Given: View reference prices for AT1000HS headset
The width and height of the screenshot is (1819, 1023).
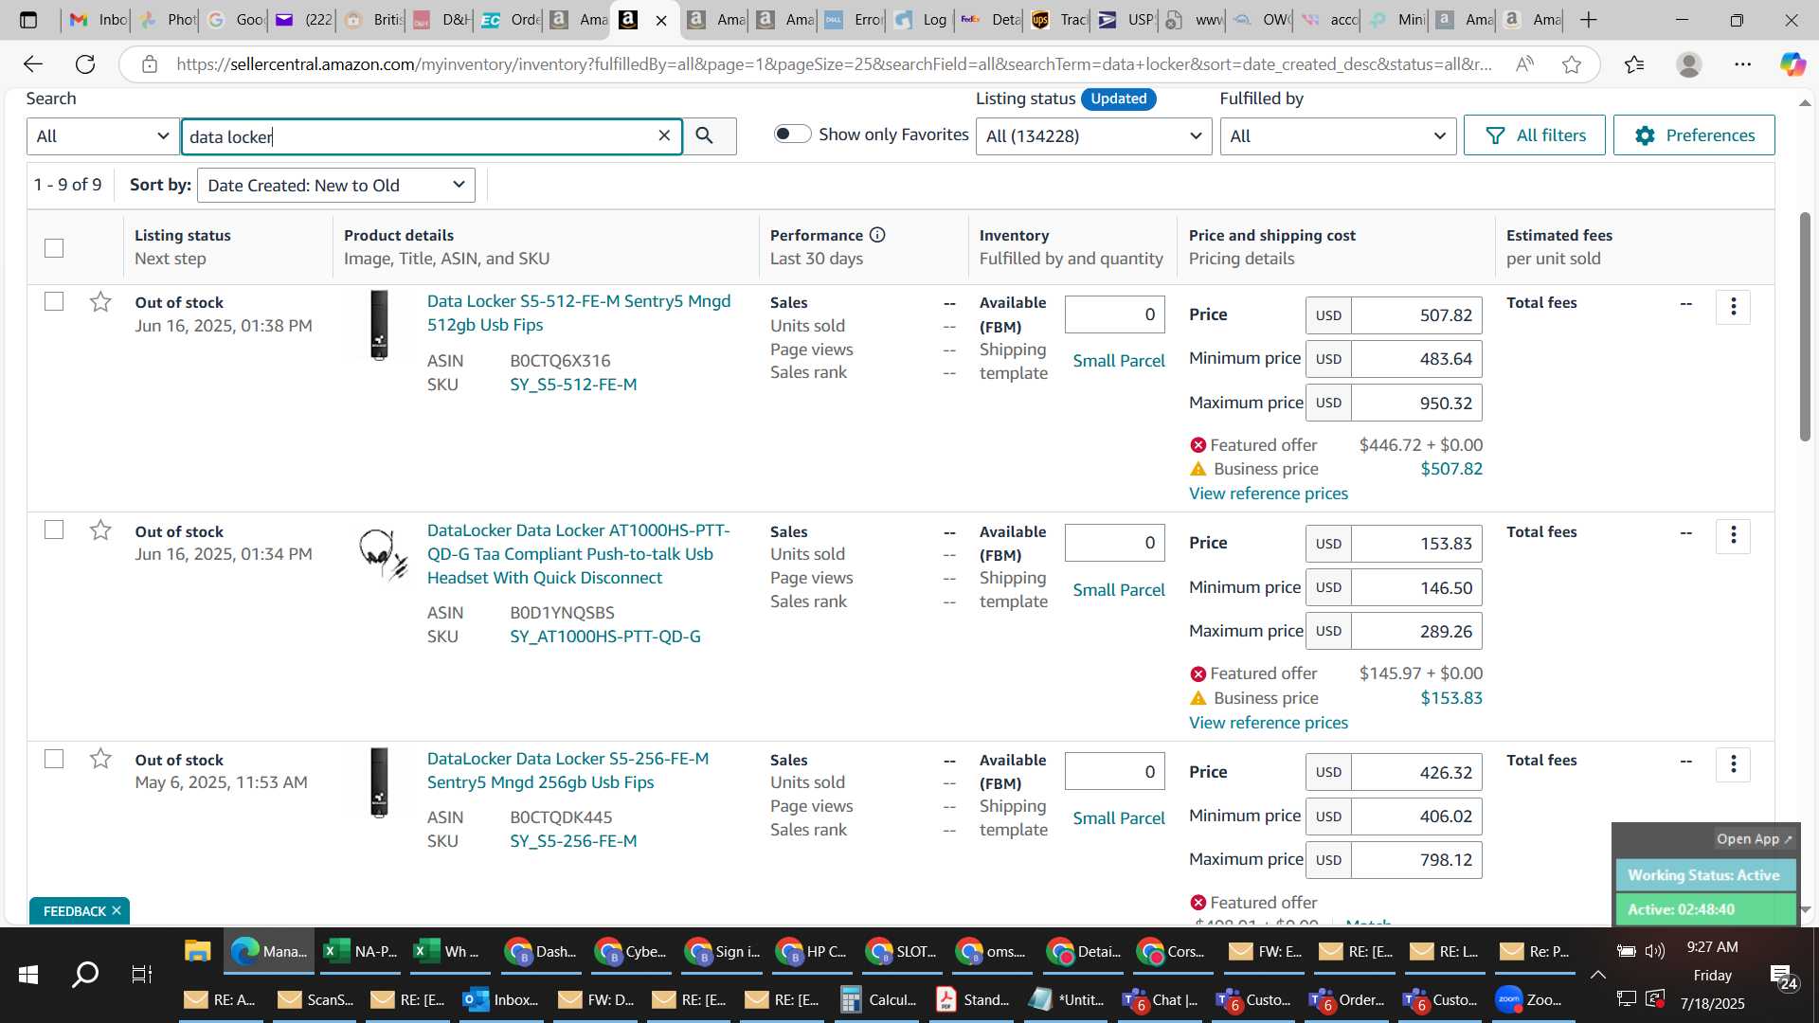Looking at the screenshot, I should click(1269, 723).
